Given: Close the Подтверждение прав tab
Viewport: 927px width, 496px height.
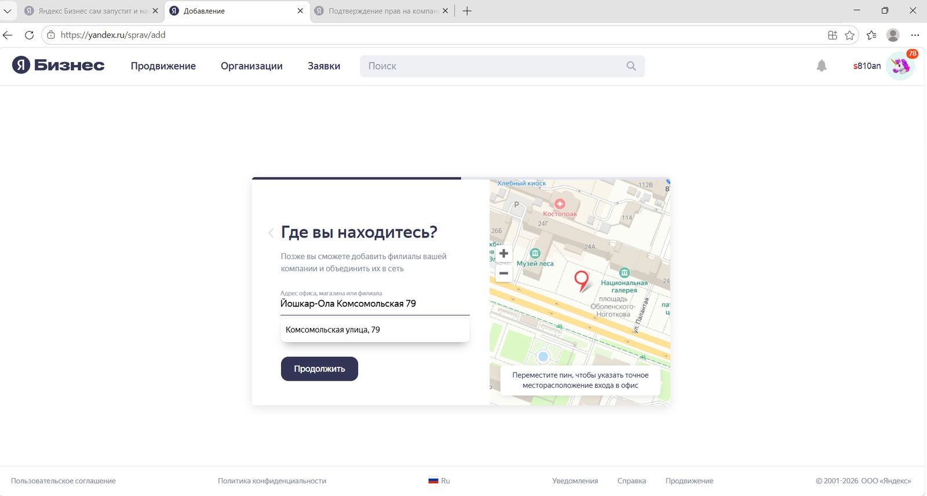Looking at the screenshot, I should (x=445, y=11).
